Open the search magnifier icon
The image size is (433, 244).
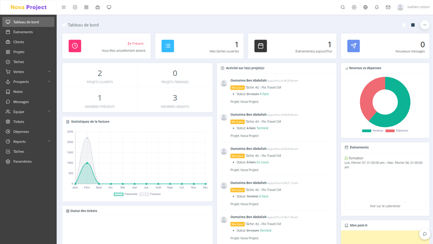click(343, 7)
